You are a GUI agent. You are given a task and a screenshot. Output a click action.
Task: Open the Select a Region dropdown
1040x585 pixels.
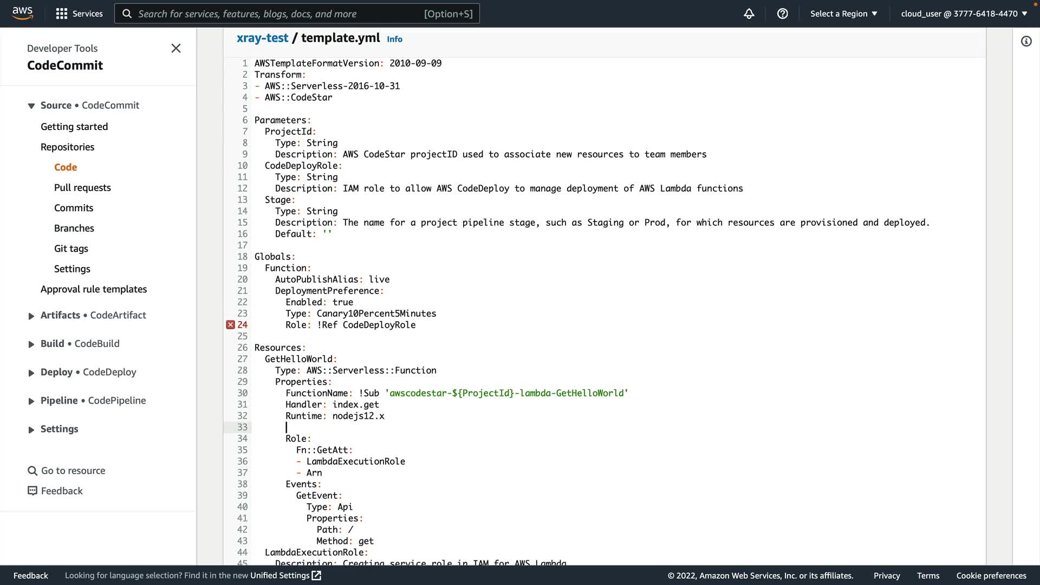point(843,14)
